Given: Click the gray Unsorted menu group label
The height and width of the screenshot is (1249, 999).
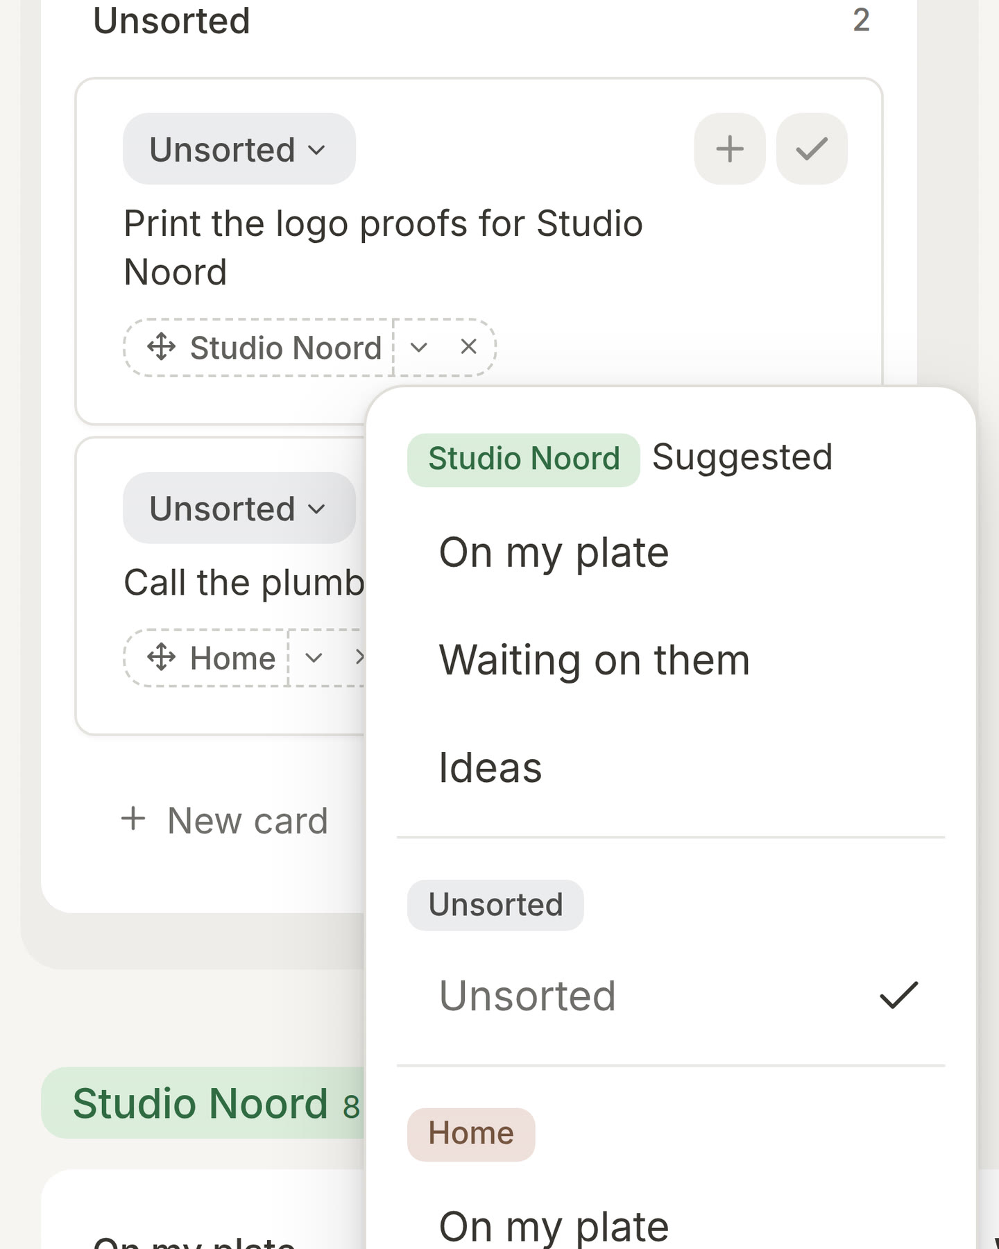Looking at the screenshot, I should [495, 905].
